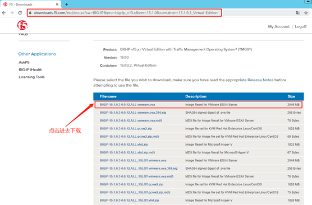The image size is (312, 205).
Task: Click the browser back arrow
Action: [4, 13]
